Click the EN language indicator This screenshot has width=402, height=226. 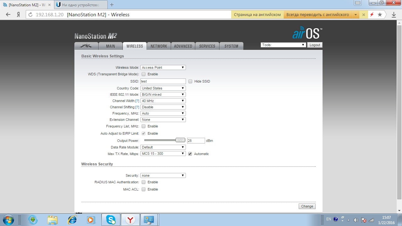click(x=329, y=219)
